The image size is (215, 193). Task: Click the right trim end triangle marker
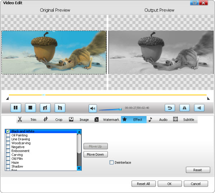coord(209,98)
